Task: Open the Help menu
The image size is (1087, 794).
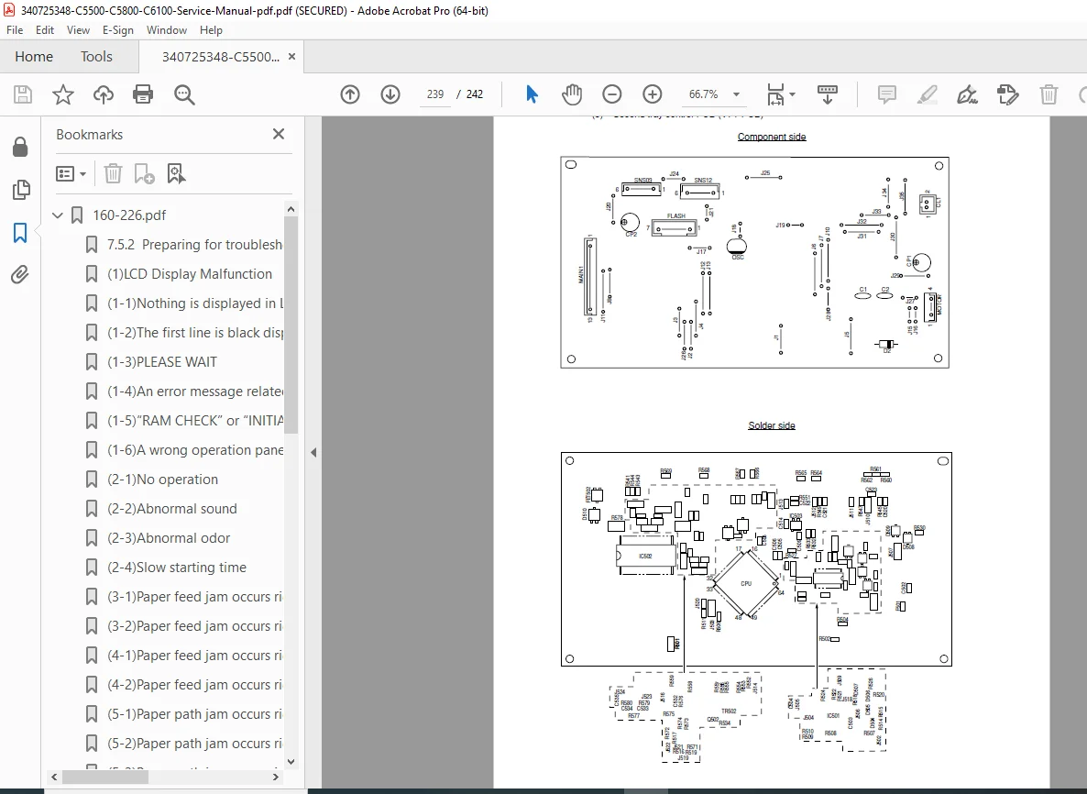Action: pos(211,30)
